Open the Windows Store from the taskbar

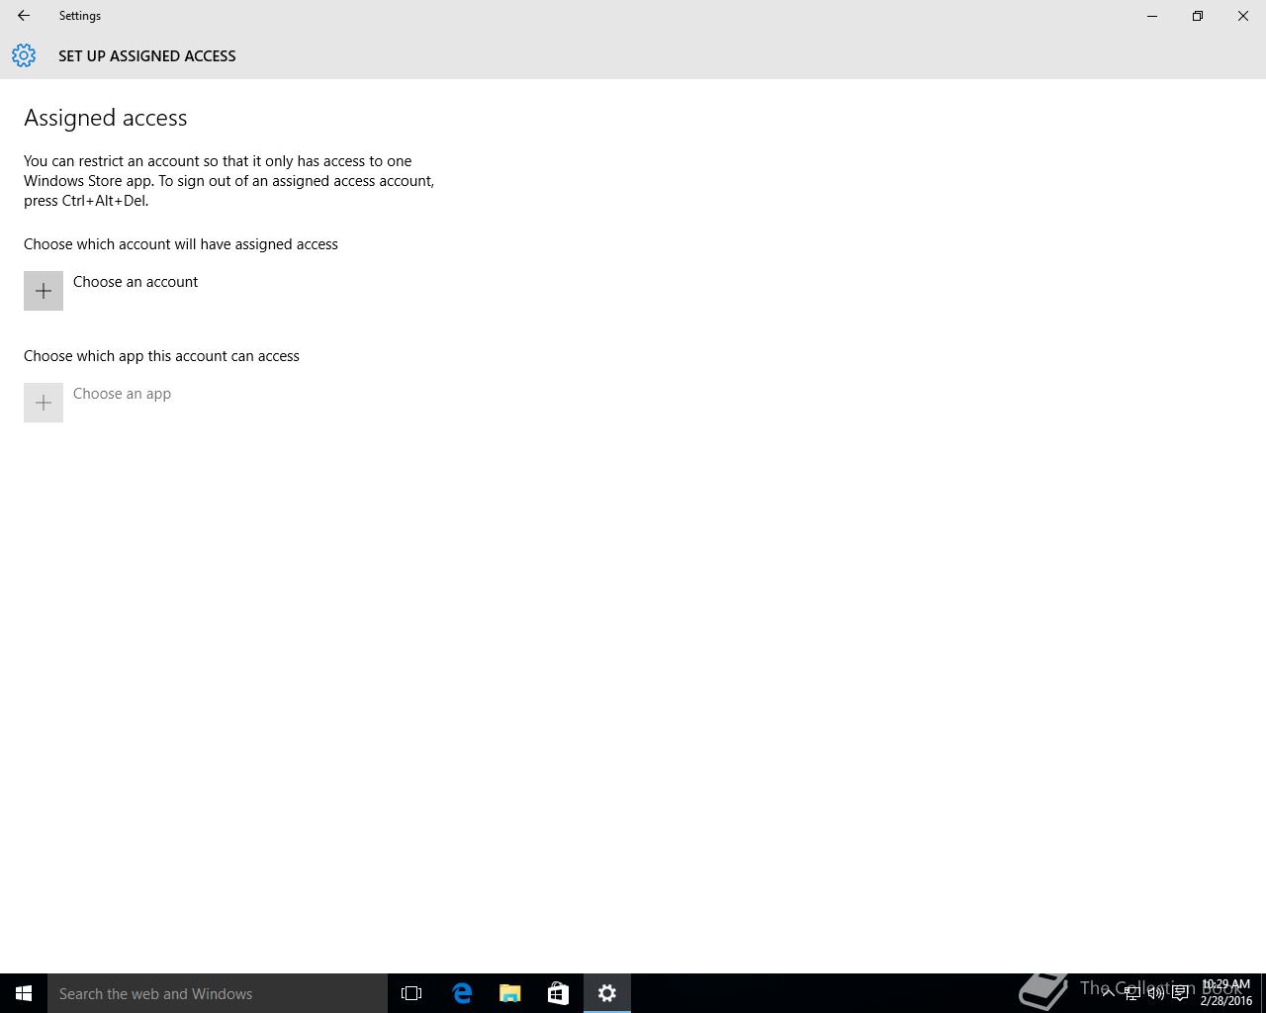coord(558,993)
